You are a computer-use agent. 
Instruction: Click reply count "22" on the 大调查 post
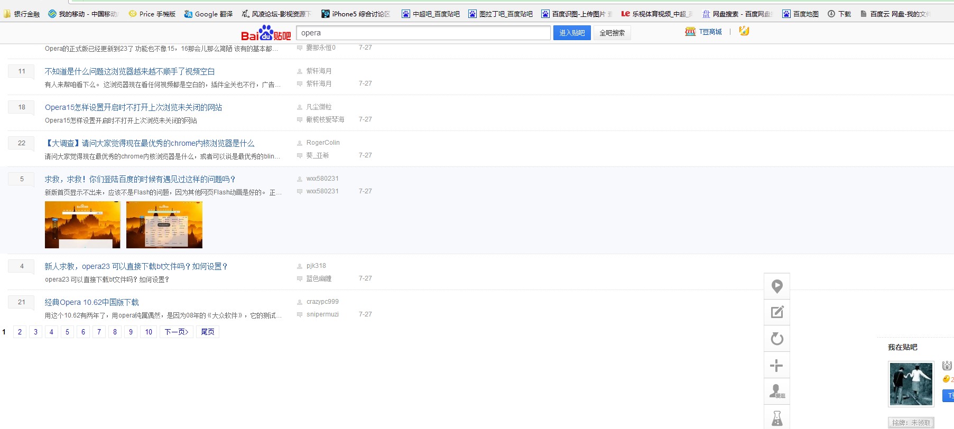(x=22, y=143)
